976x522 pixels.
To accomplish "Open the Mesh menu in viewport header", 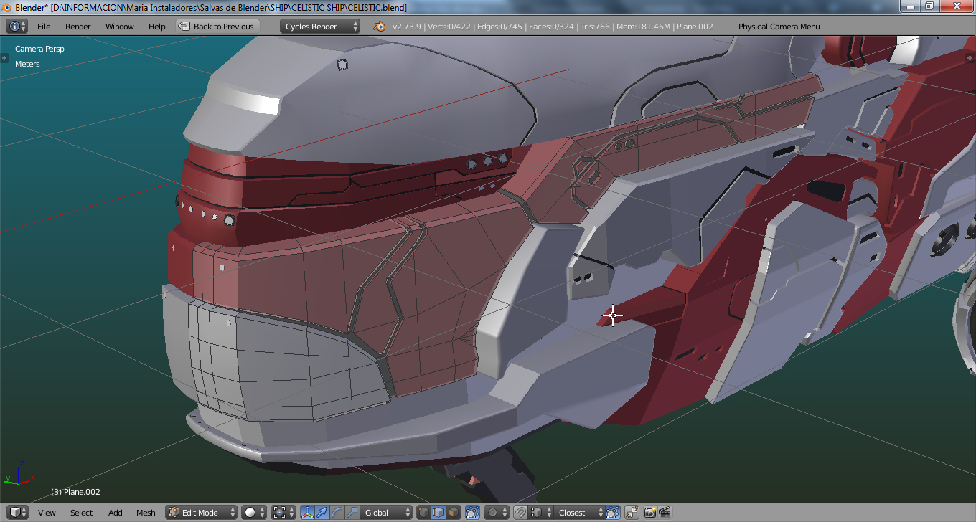I will (146, 513).
